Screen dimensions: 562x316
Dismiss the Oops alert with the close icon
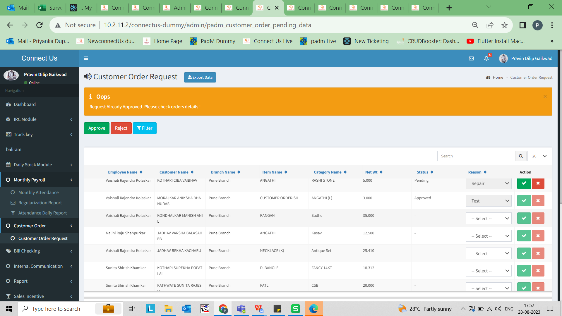(x=545, y=97)
